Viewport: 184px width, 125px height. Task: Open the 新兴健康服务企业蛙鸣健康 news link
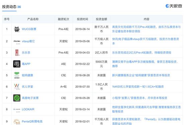[141, 75]
